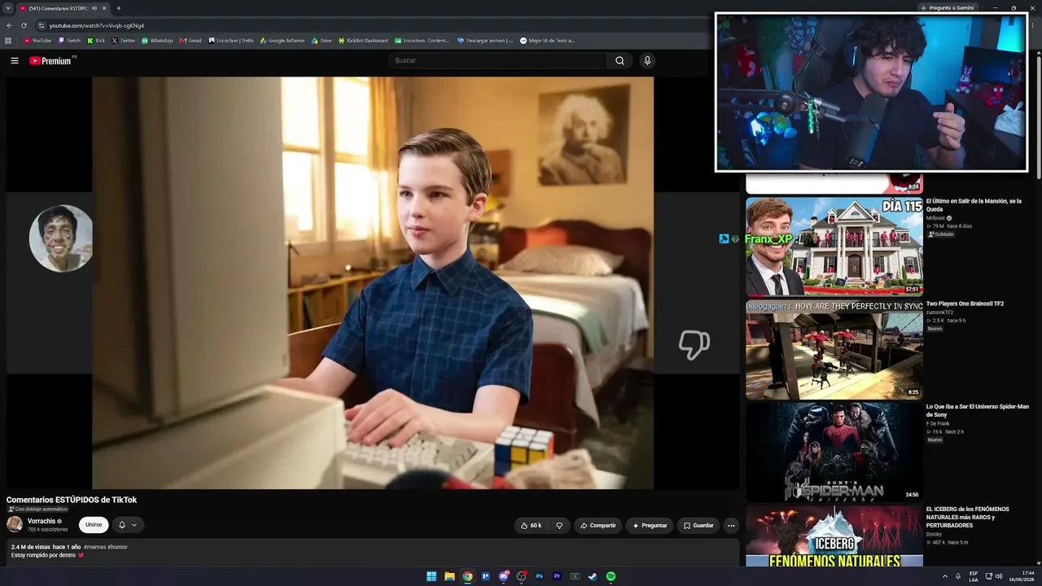Open the YouTube bookmark
This screenshot has width=1042, height=586.
(37, 40)
